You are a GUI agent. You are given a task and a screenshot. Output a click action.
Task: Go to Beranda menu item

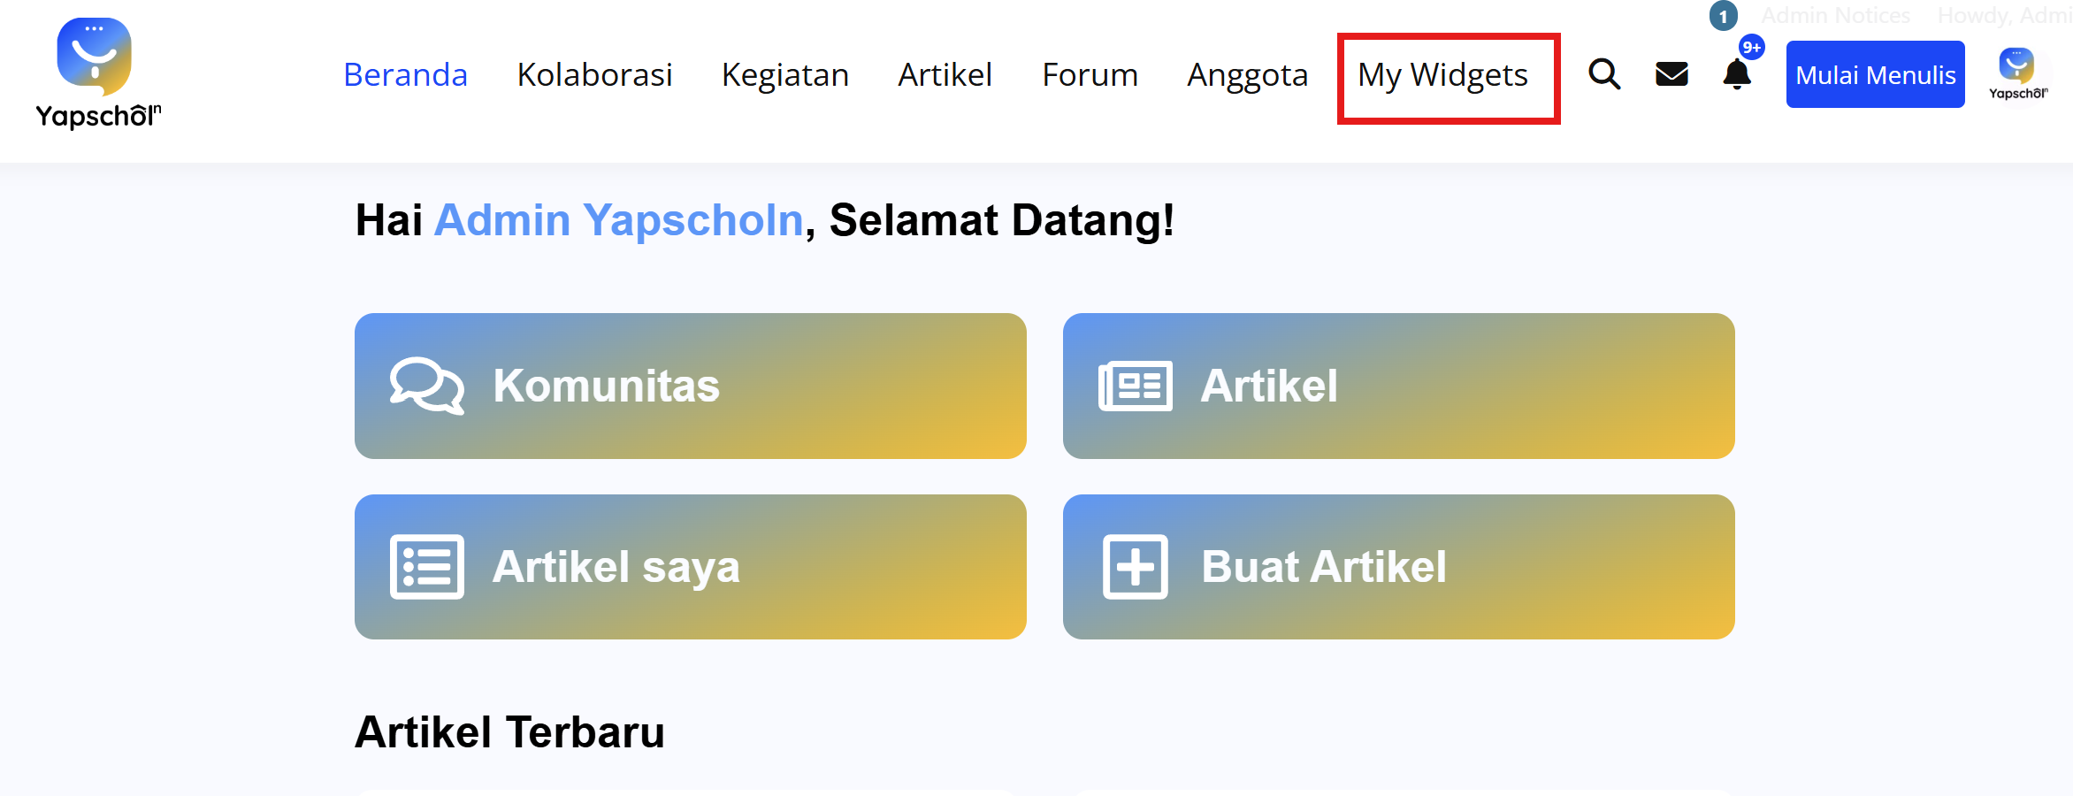click(405, 75)
